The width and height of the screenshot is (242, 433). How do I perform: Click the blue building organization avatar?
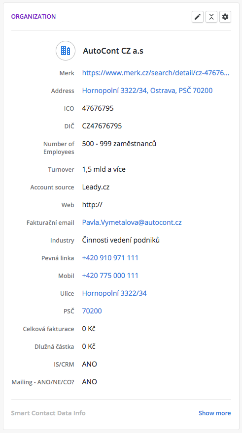coord(66,51)
